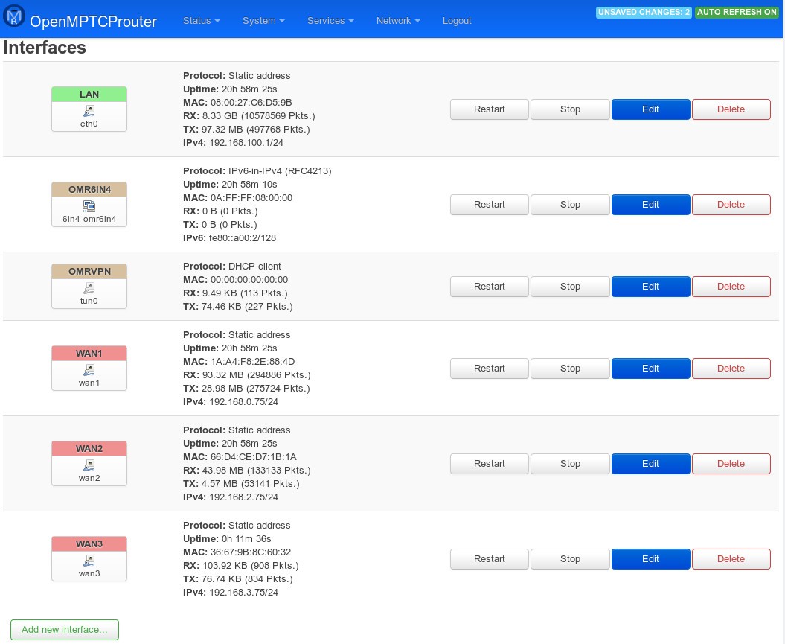
Task: Click the OpenMPTCProuter logo icon
Action: pos(15,17)
